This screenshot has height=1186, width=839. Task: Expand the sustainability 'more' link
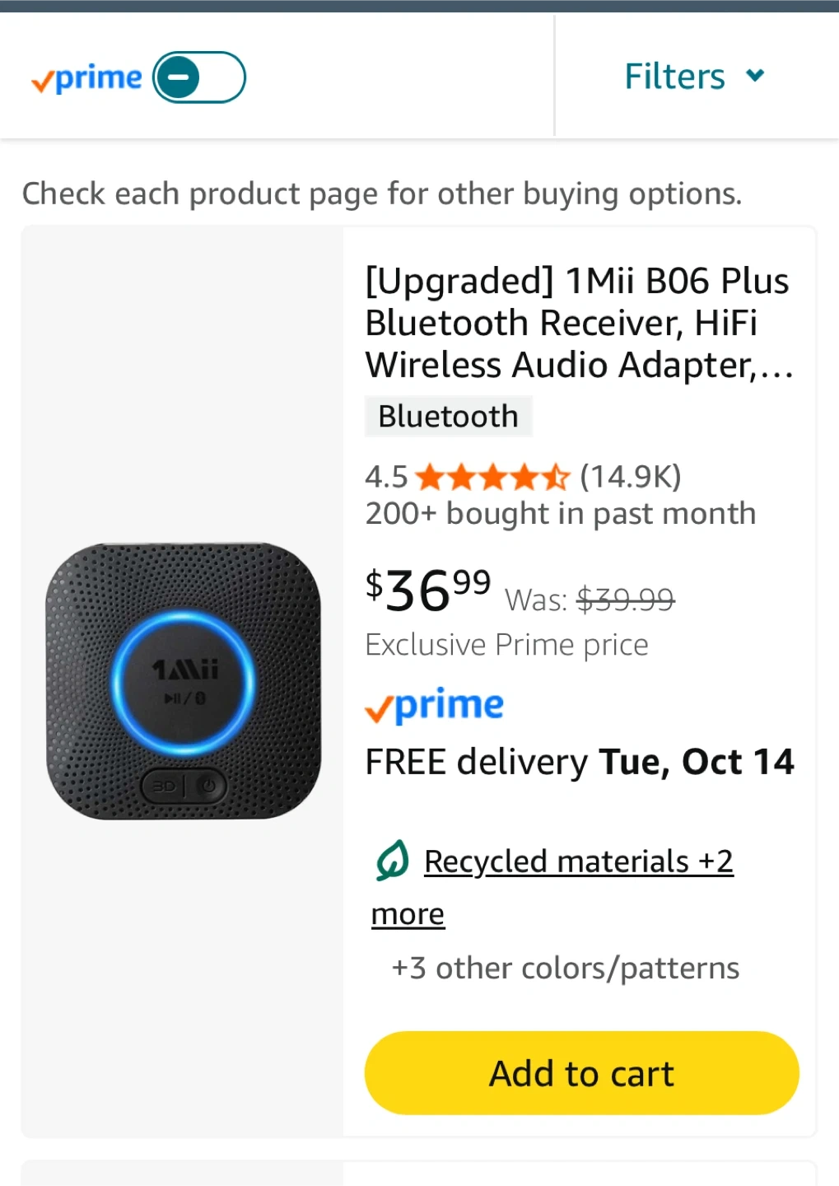pyautogui.click(x=408, y=914)
